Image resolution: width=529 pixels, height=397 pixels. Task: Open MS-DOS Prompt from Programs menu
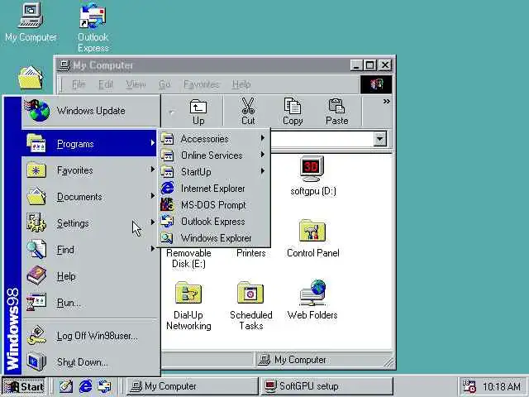pyautogui.click(x=214, y=204)
